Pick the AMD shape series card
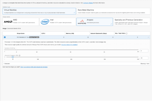The width and height of the screenshot is (152, 101). [21, 22]
